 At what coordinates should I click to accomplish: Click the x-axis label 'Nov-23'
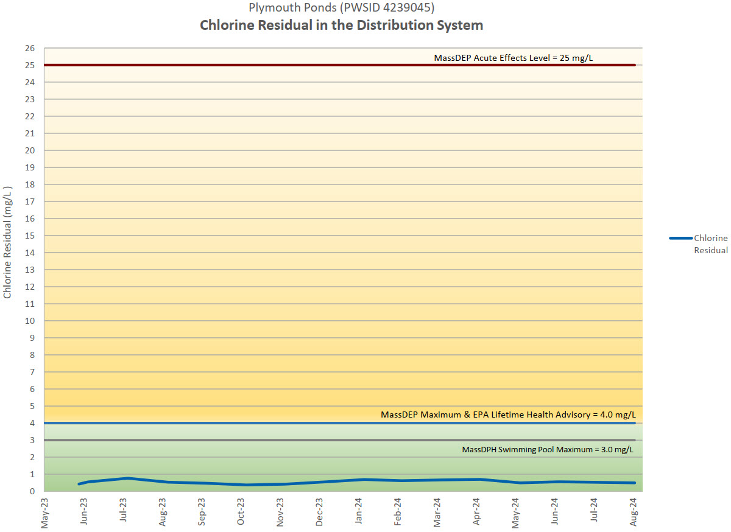click(x=281, y=511)
